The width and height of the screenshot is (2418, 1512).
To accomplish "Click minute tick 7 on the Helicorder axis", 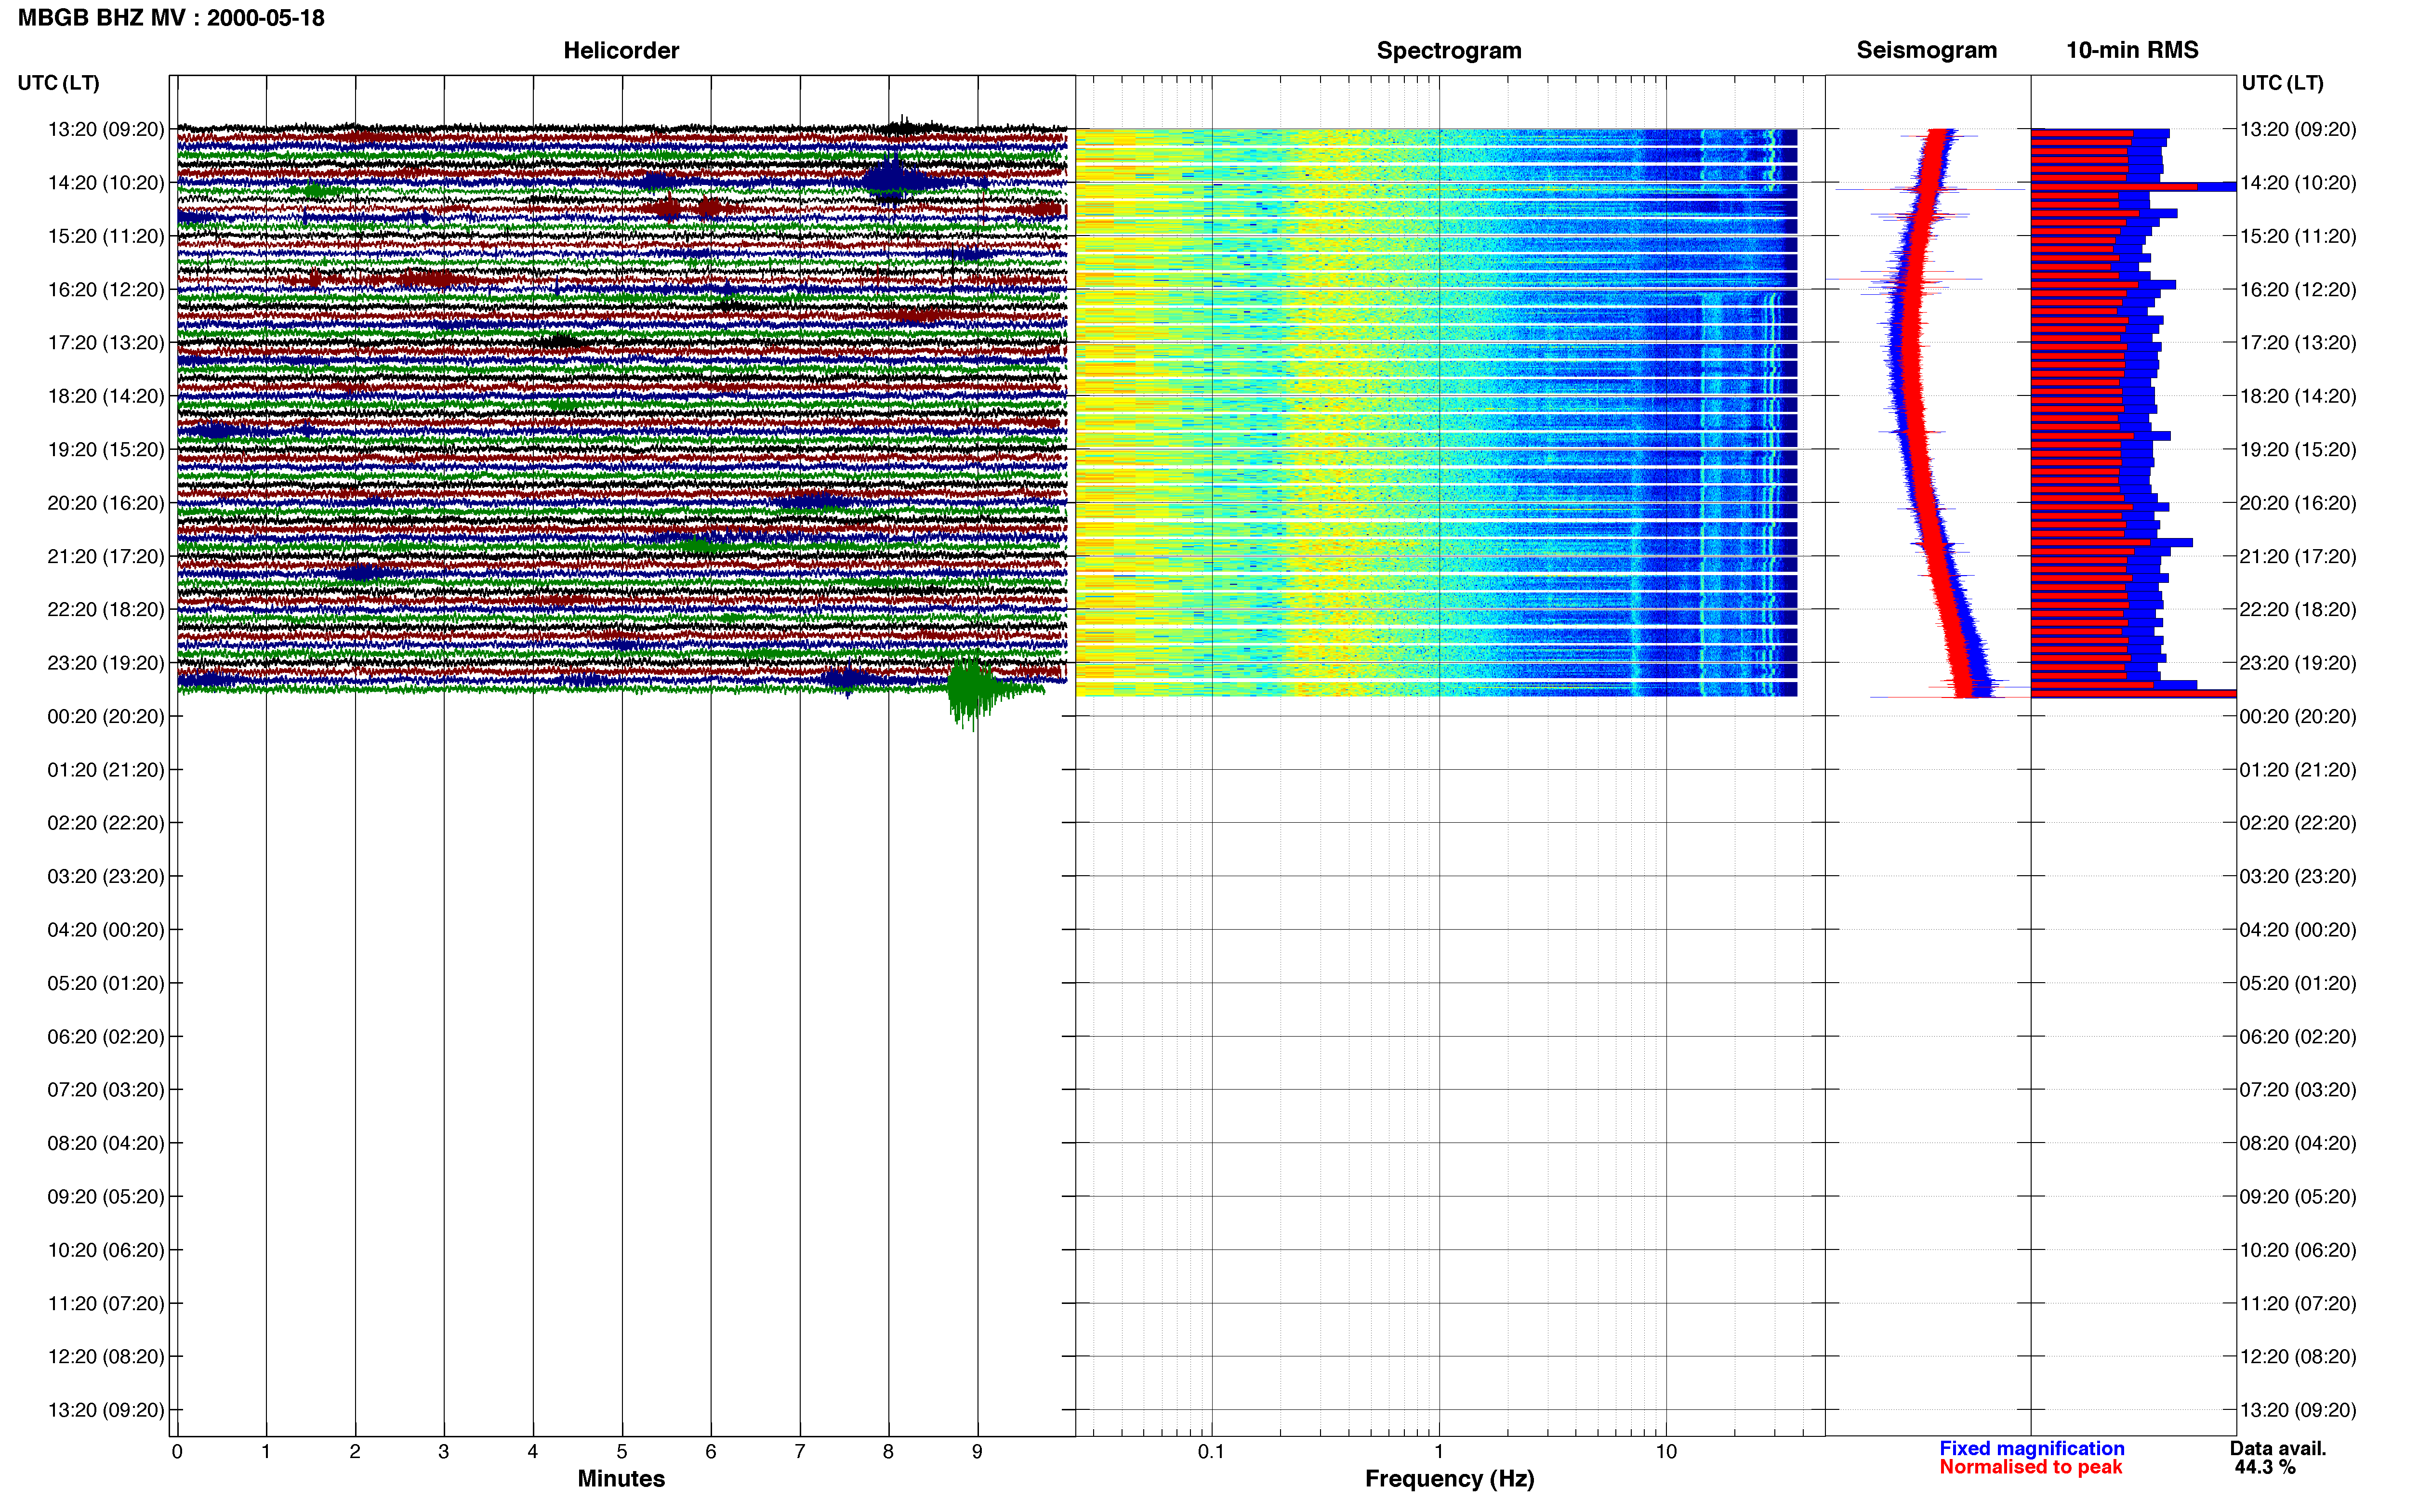I will (800, 1451).
